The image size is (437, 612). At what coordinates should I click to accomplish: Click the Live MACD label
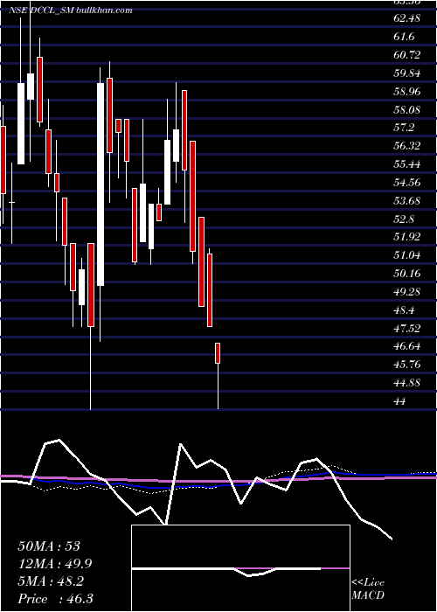tap(368, 588)
